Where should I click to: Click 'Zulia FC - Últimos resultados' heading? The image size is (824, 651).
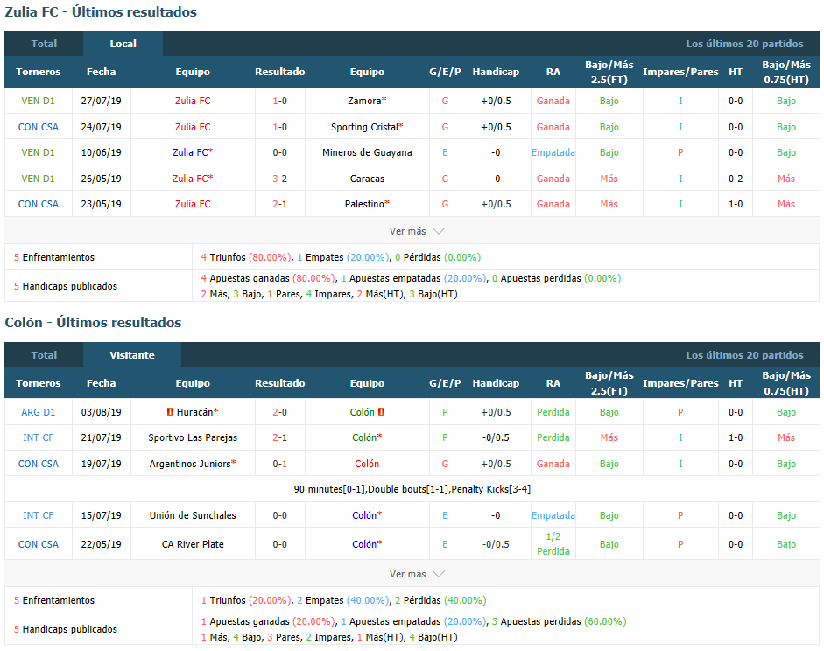click(101, 11)
